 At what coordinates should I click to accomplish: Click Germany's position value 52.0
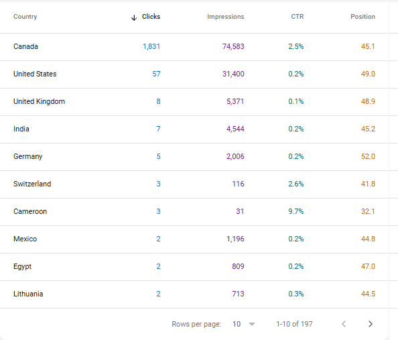(x=368, y=156)
